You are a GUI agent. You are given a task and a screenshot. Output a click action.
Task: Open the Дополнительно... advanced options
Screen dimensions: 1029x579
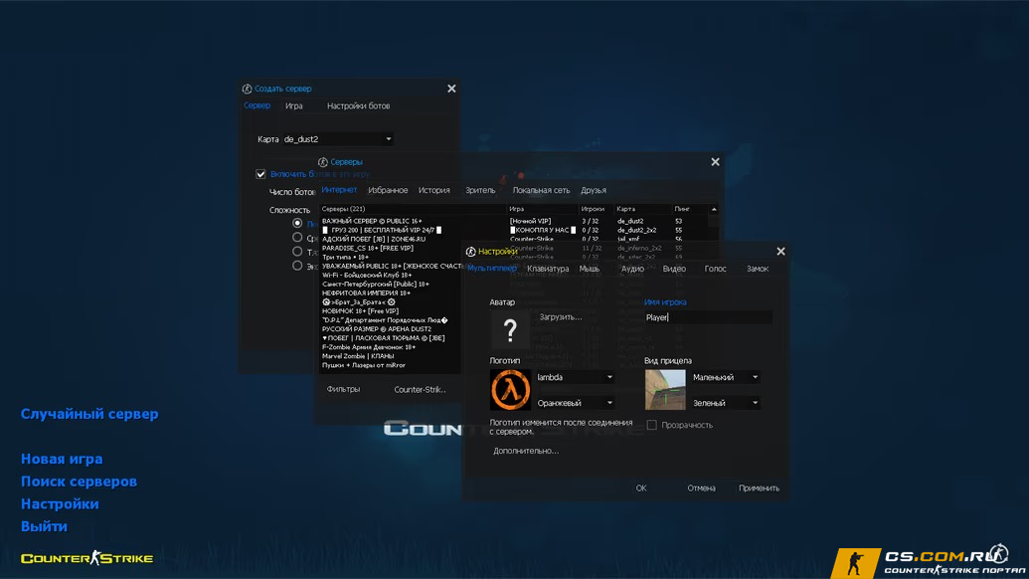(526, 451)
